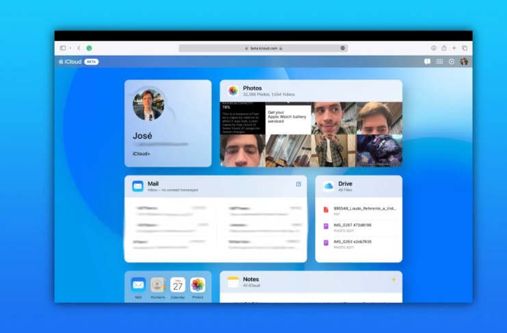Click the Mail widget title

pos(153,184)
